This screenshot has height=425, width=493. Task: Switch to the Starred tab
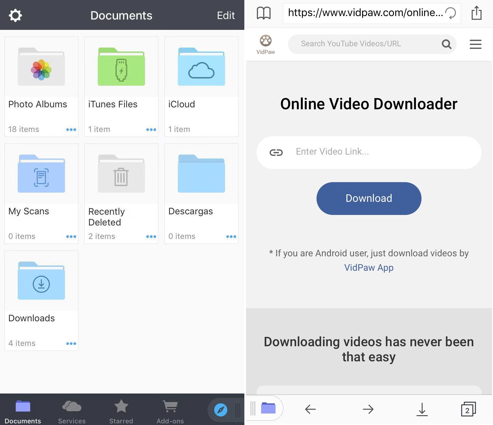coord(121,412)
